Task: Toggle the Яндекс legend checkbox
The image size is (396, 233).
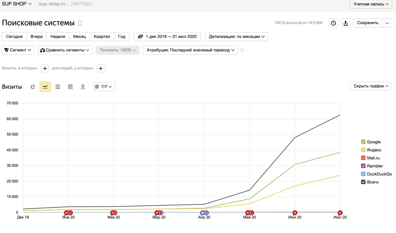Action: pos(363,150)
